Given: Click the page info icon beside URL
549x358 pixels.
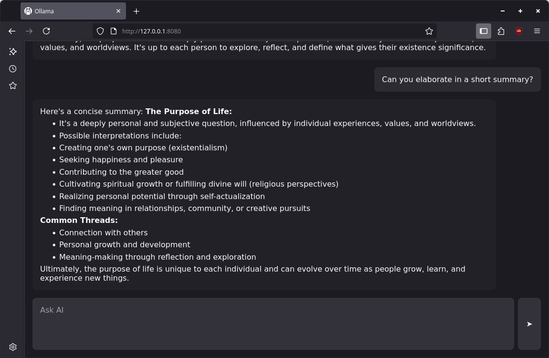Looking at the screenshot, I should pyautogui.click(x=114, y=31).
